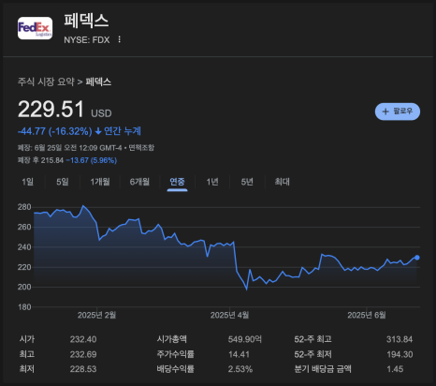Click the current price dot on chart
The image size is (436, 386).
click(x=417, y=258)
